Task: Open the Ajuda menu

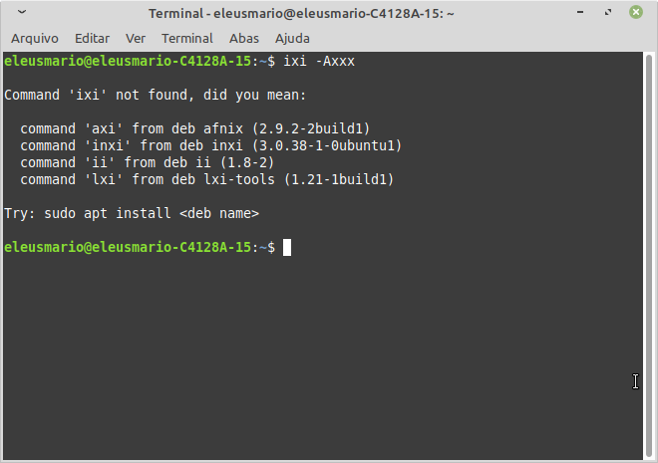Action: (292, 39)
